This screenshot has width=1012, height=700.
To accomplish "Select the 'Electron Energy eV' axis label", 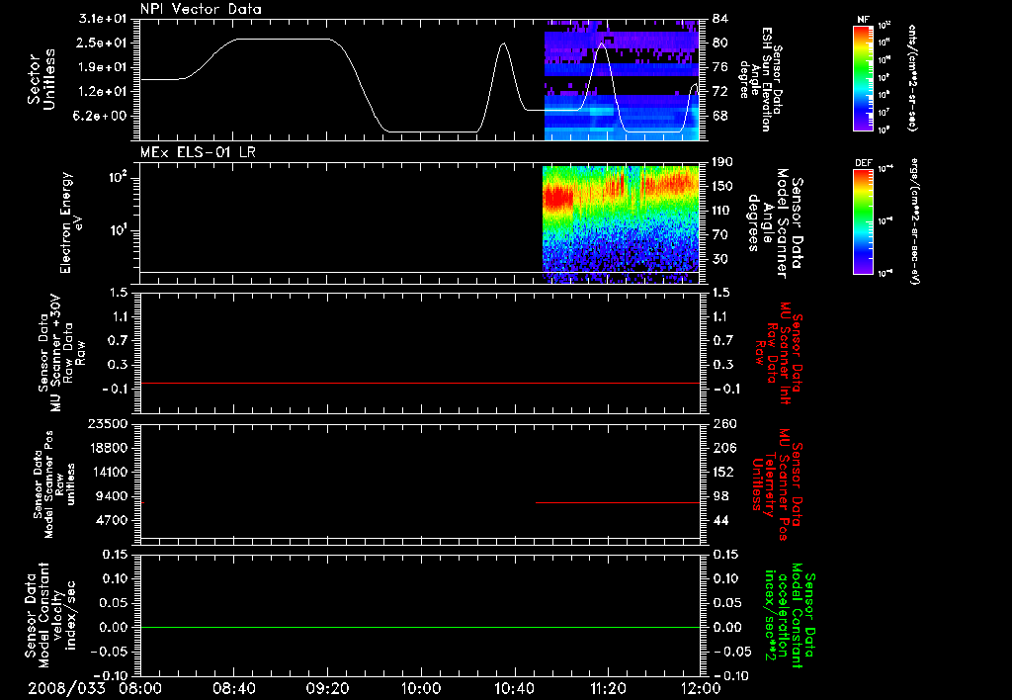I will 71,222.
